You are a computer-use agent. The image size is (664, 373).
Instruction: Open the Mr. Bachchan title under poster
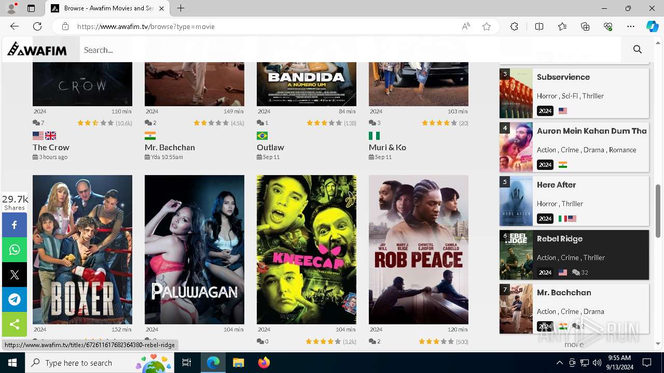[x=170, y=147]
